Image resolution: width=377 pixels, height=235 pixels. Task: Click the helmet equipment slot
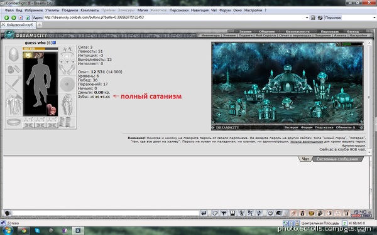(14, 55)
